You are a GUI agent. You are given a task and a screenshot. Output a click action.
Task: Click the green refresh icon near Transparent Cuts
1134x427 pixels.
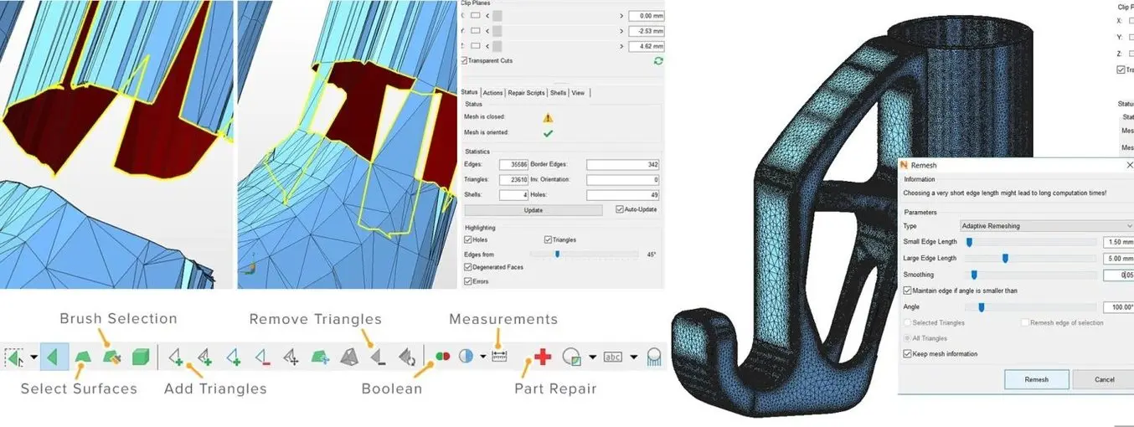pos(657,61)
